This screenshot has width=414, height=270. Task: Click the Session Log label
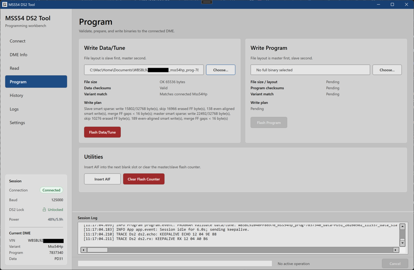click(x=87, y=218)
